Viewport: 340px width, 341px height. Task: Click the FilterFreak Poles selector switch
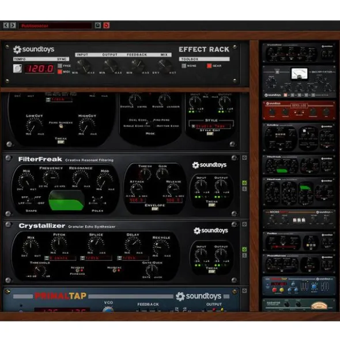97,200
